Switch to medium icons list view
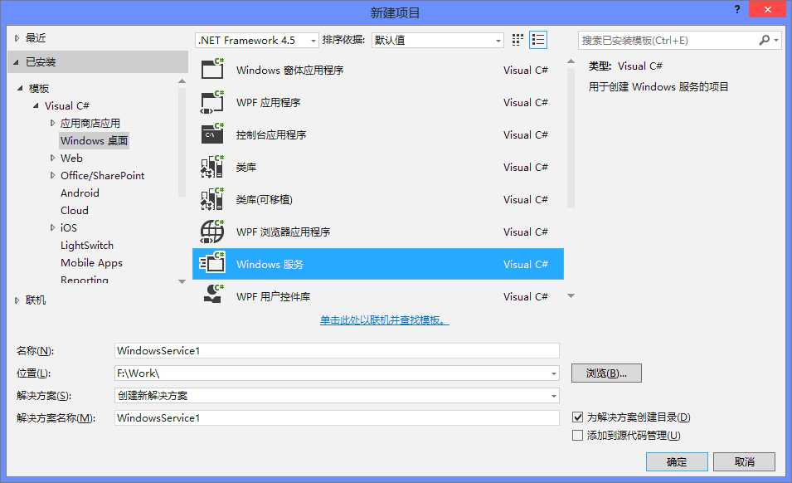Image resolution: width=792 pixels, height=483 pixels. [x=538, y=40]
